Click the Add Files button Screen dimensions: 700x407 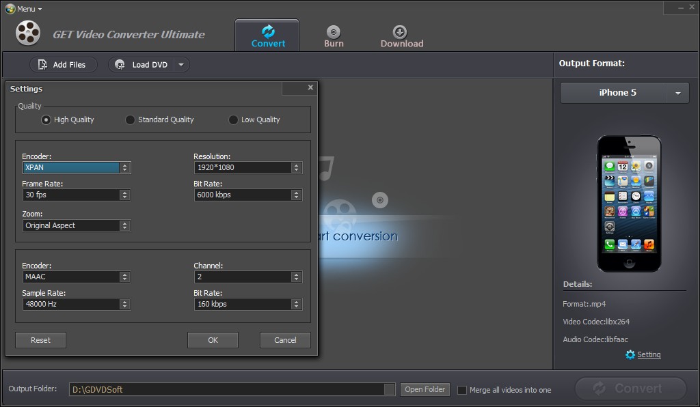coord(64,65)
